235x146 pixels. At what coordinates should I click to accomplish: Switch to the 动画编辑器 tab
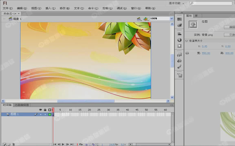pos(22,105)
